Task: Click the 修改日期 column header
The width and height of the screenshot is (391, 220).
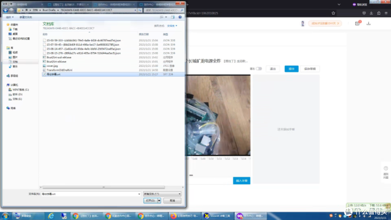Action: pyautogui.click(x=144, y=34)
